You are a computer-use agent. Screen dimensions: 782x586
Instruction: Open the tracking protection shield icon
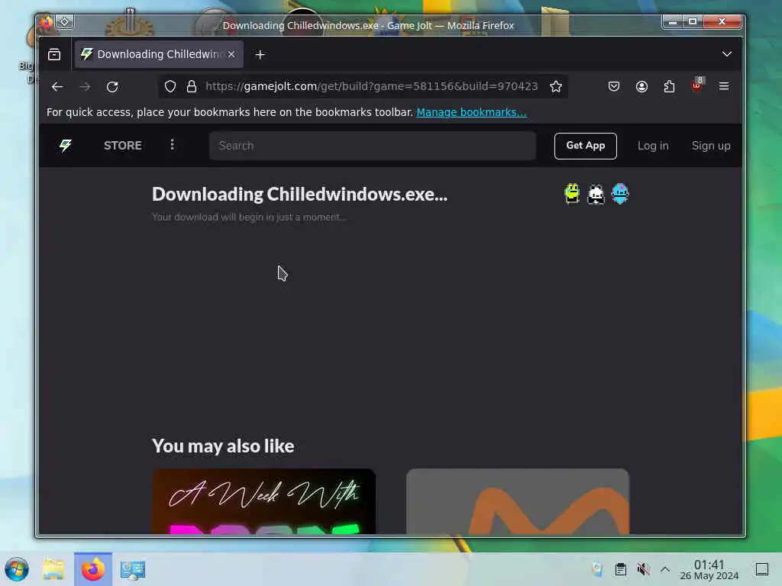point(170,87)
